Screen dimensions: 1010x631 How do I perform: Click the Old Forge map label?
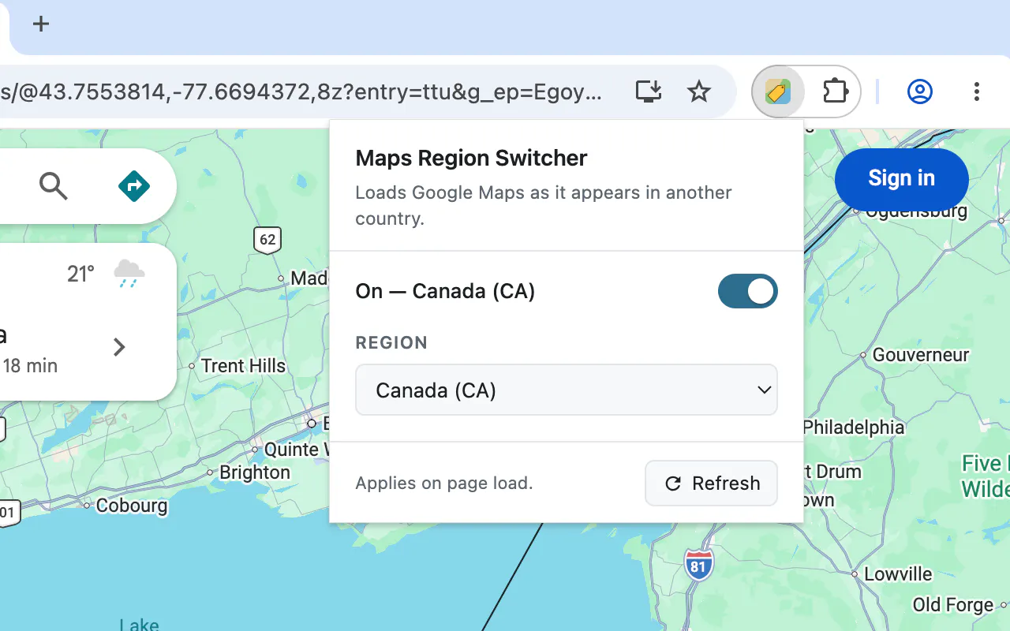click(952, 605)
